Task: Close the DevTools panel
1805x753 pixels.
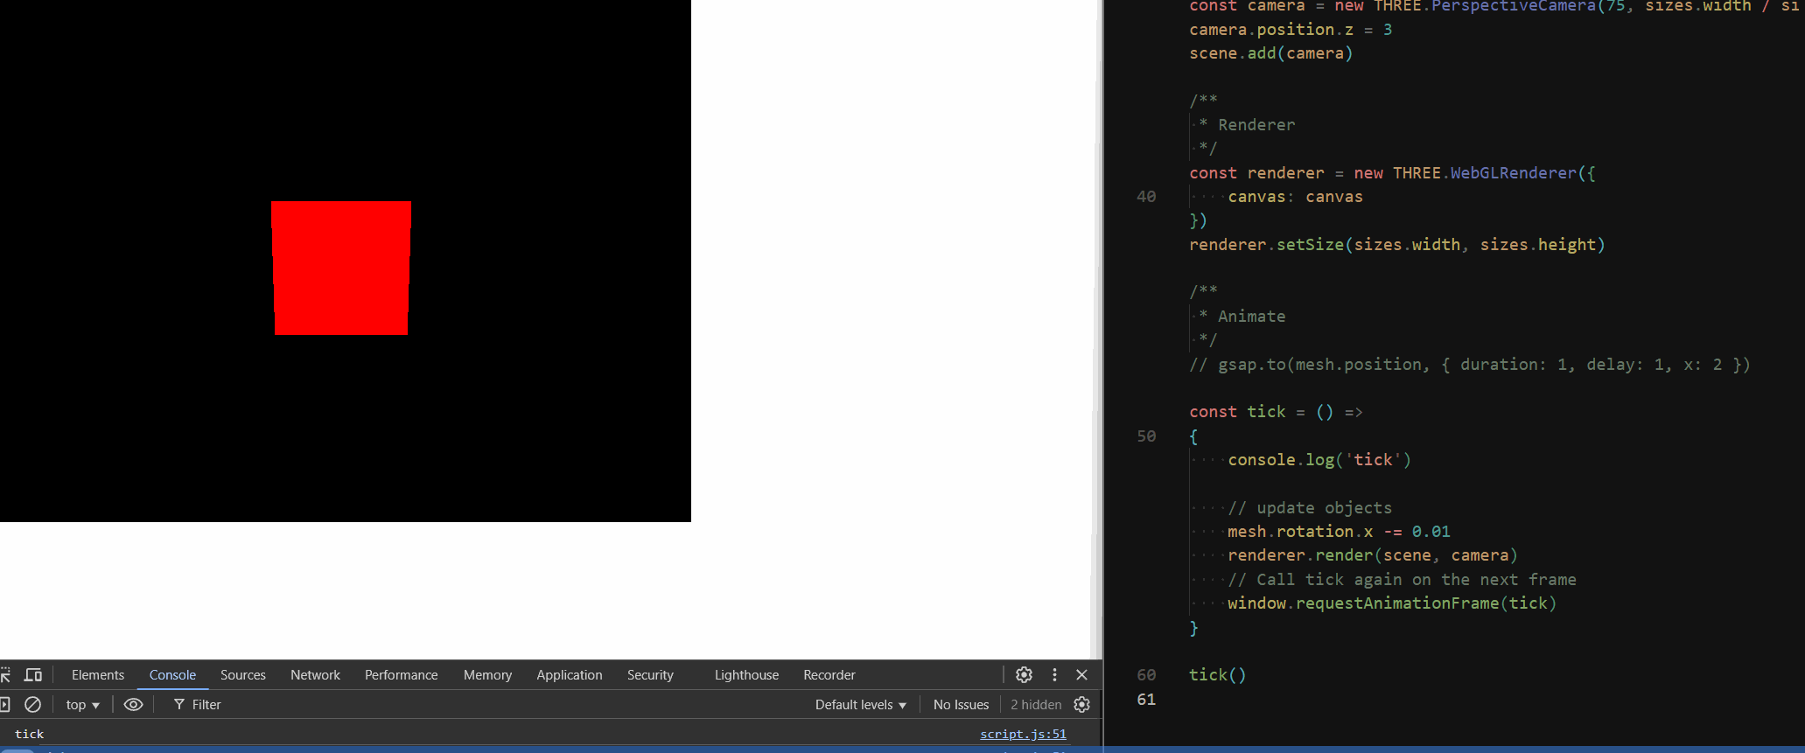Action: 1081,674
